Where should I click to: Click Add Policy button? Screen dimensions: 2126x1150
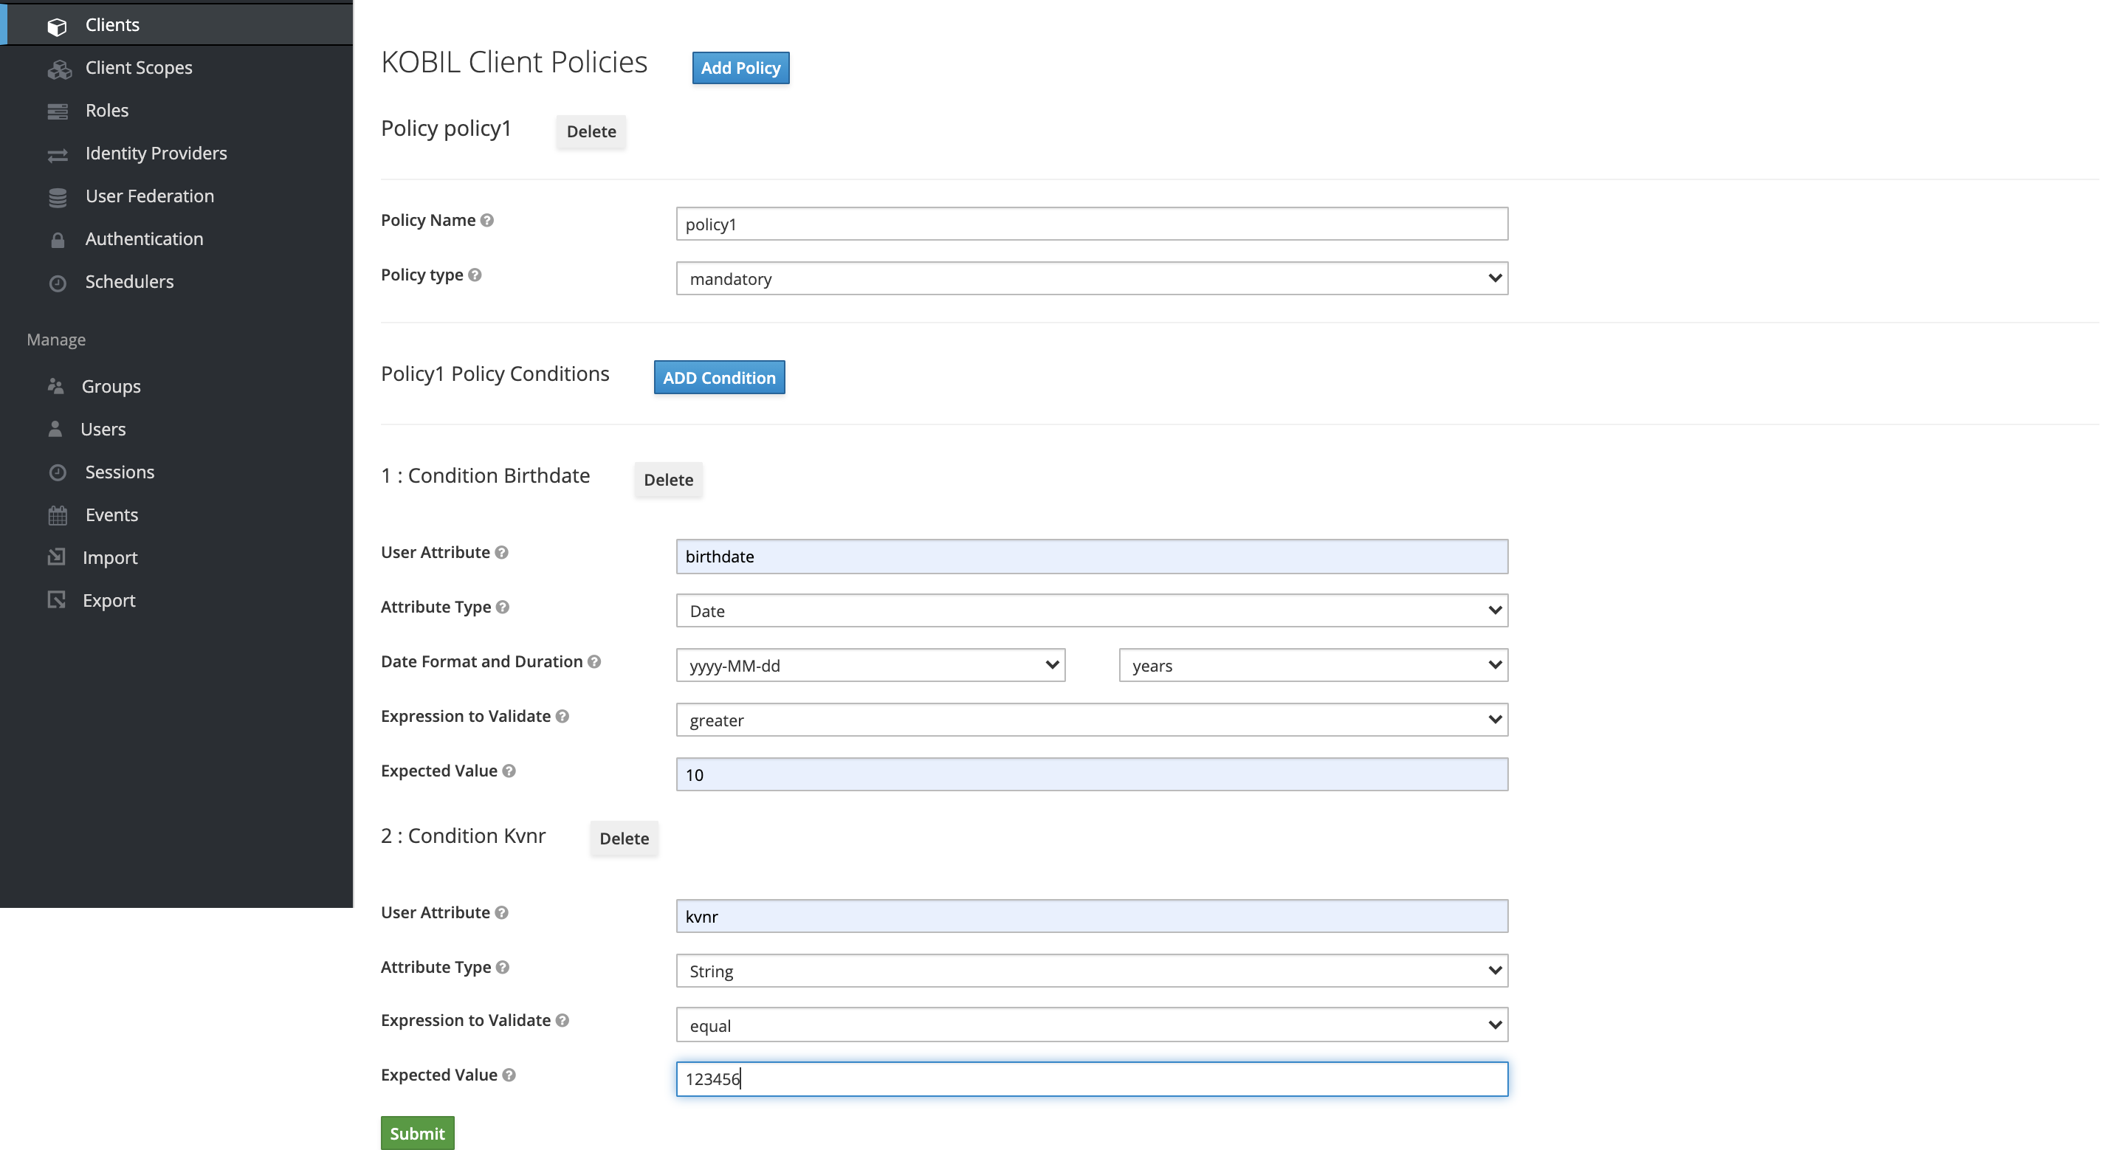(x=740, y=66)
